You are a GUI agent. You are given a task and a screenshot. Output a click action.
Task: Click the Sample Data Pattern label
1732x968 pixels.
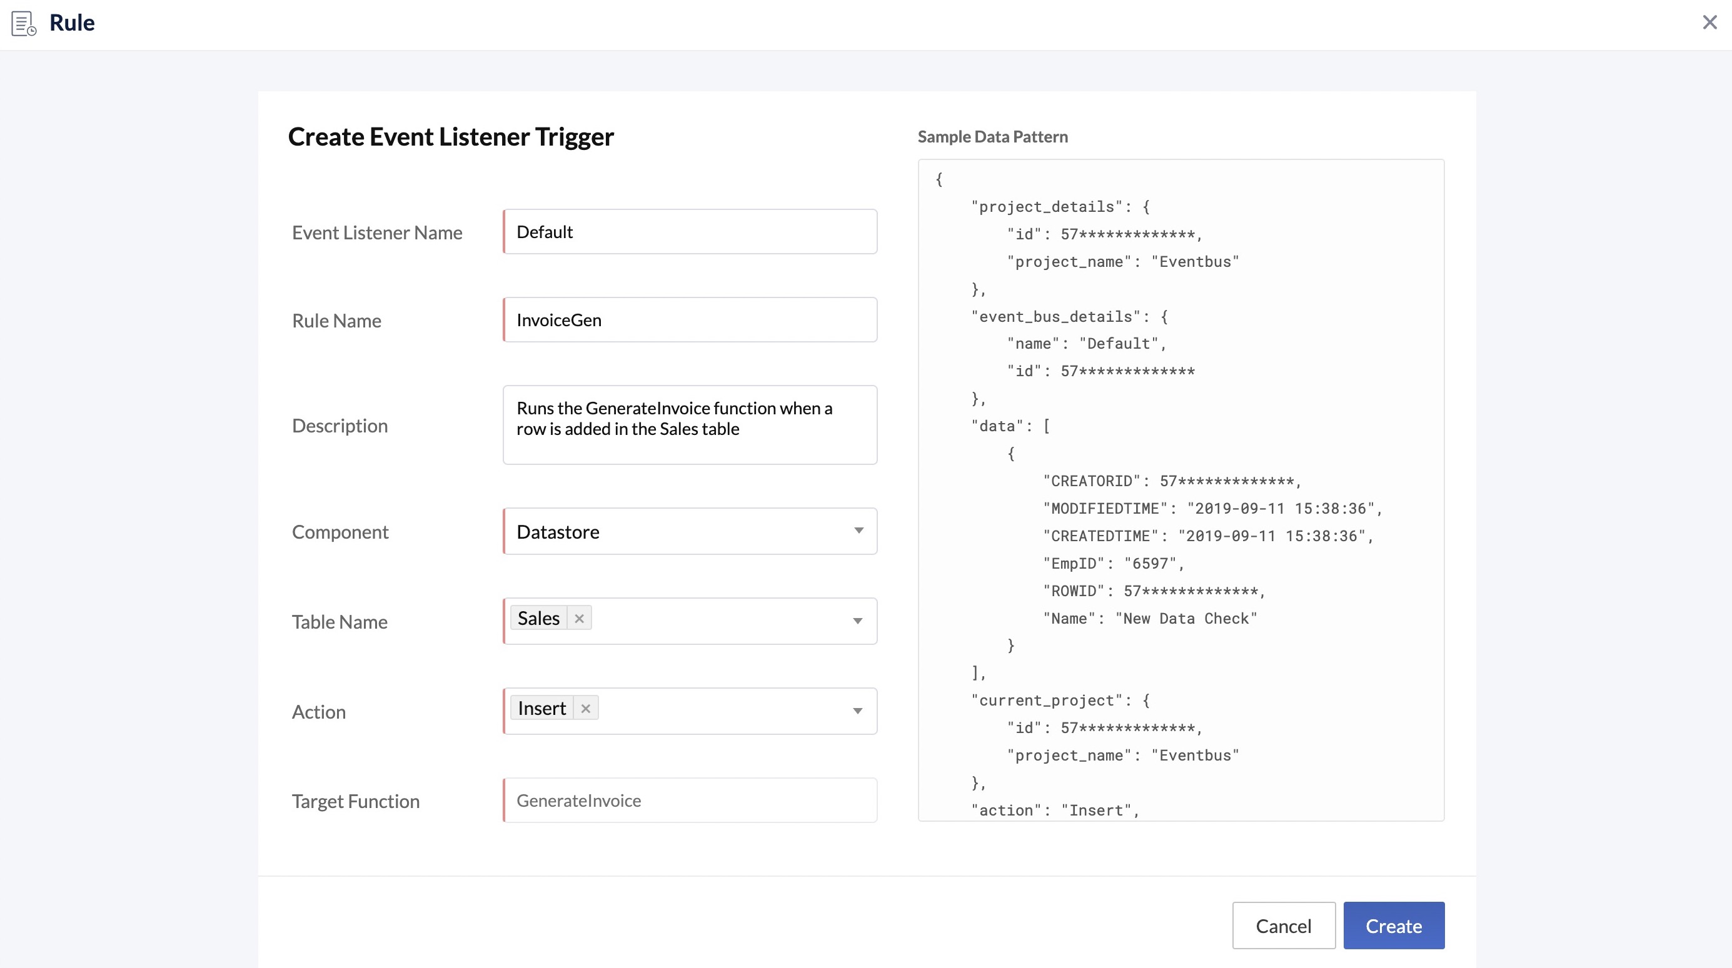[x=992, y=136]
